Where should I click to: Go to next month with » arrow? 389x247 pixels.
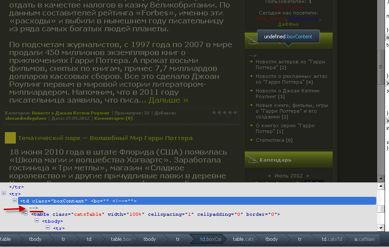(308, 175)
